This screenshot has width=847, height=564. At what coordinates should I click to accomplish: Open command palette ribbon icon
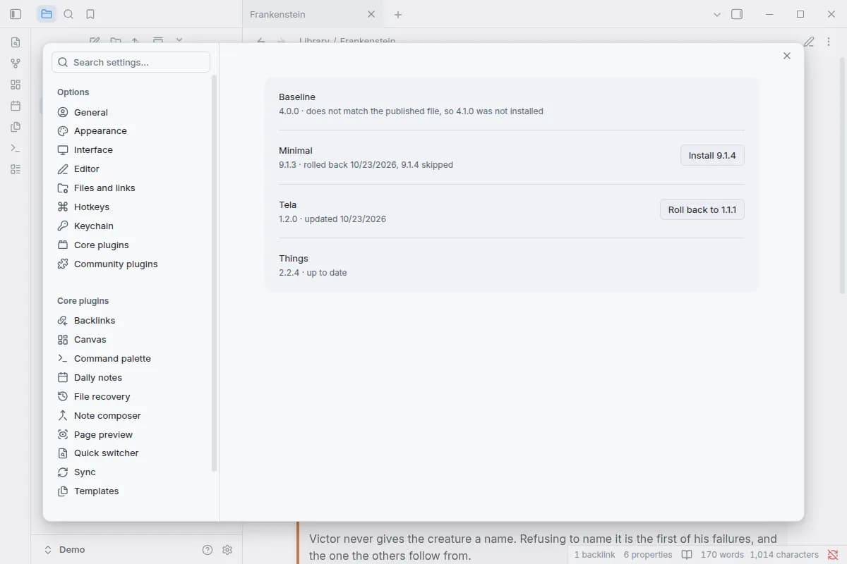[16, 148]
